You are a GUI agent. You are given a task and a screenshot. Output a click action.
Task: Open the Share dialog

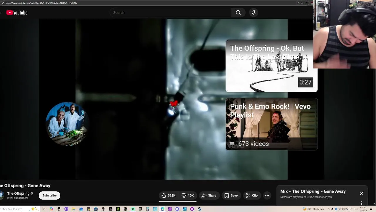pyautogui.click(x=209, y=196)
